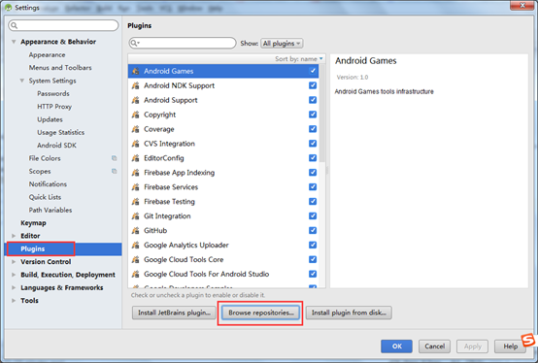Viewport: 538px width, 363px height.
Task: Click the Firebase App Indexing plugin icon
Action: [x=136, y=173]
